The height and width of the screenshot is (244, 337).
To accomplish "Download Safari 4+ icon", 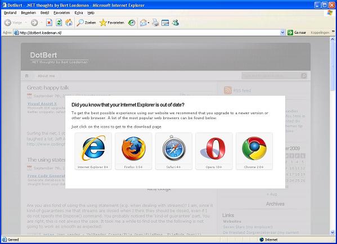I will click(174, 151).
